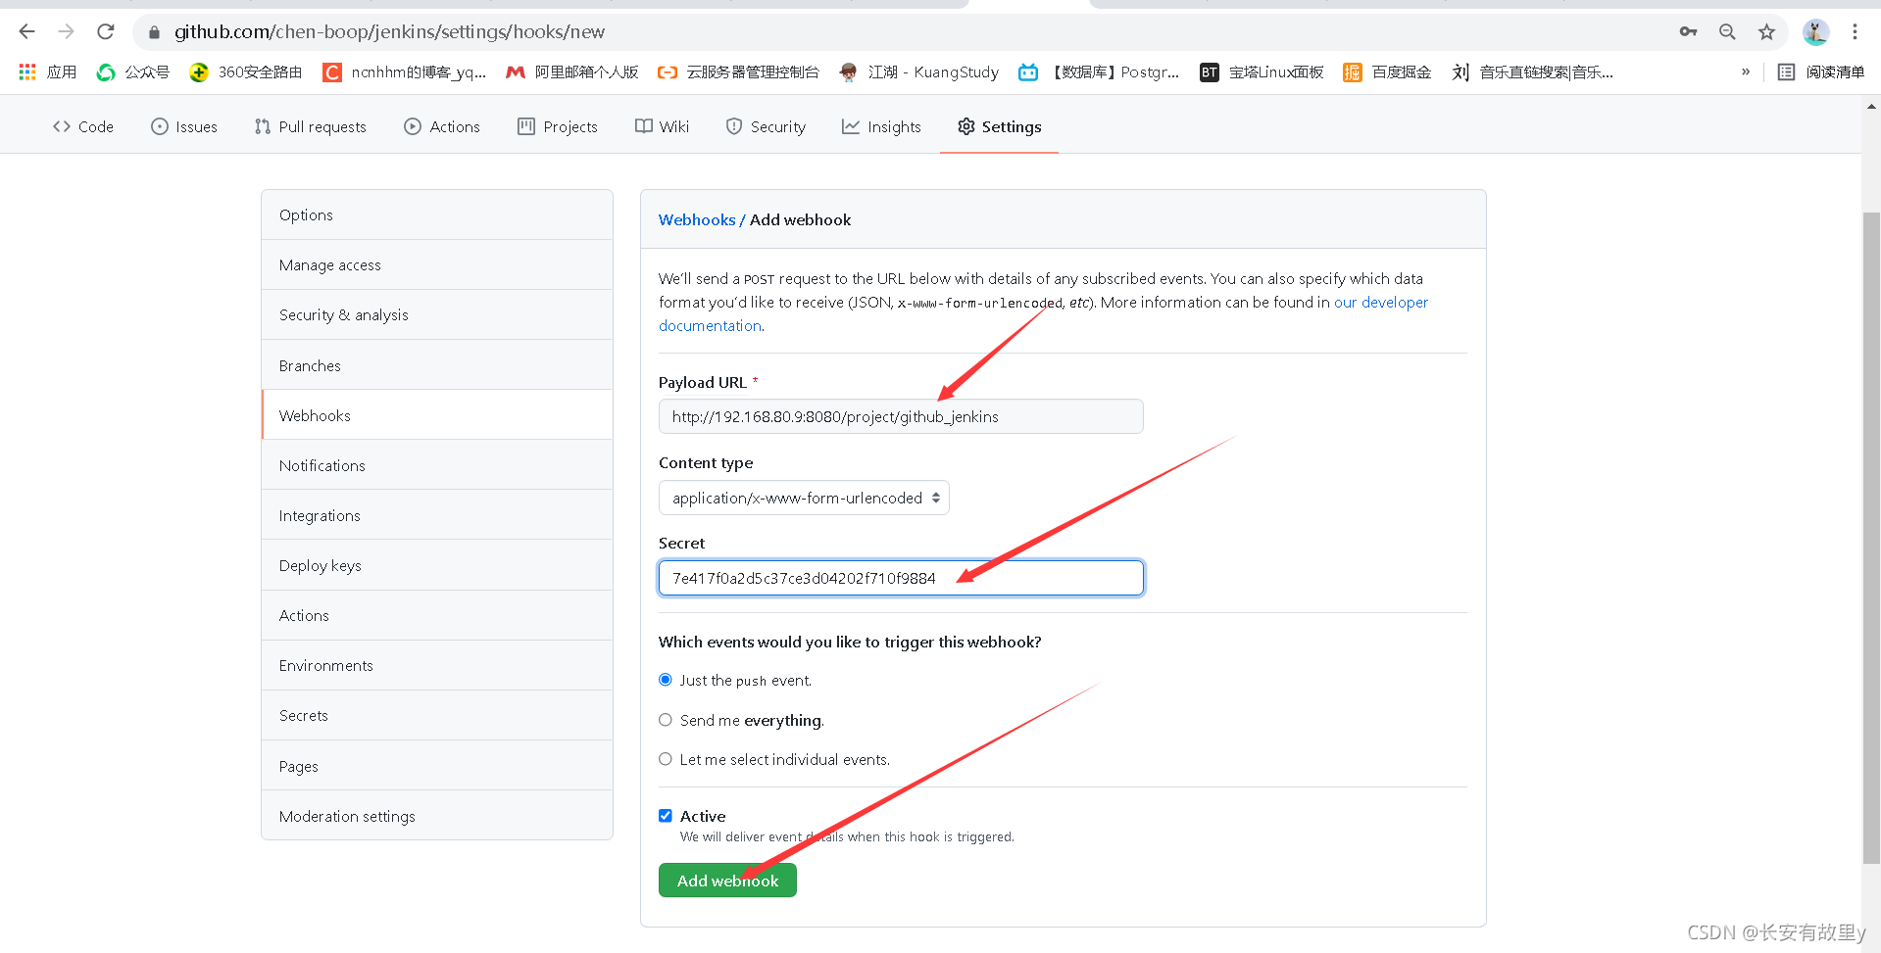The height and width of the screenshot is (953, 1881).
Task: Open the Chrome three-dot menu
Action: point(1855,32)
